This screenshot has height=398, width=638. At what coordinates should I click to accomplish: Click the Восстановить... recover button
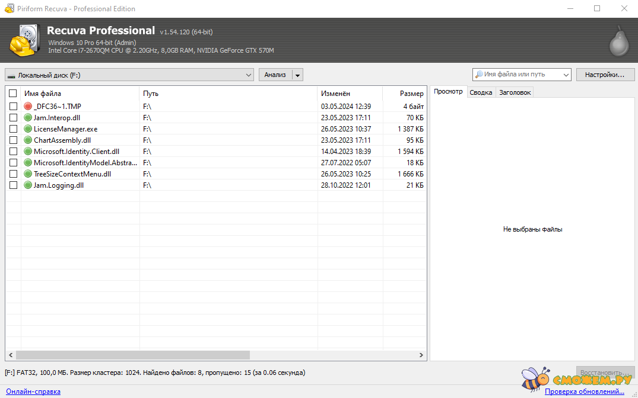605,372
